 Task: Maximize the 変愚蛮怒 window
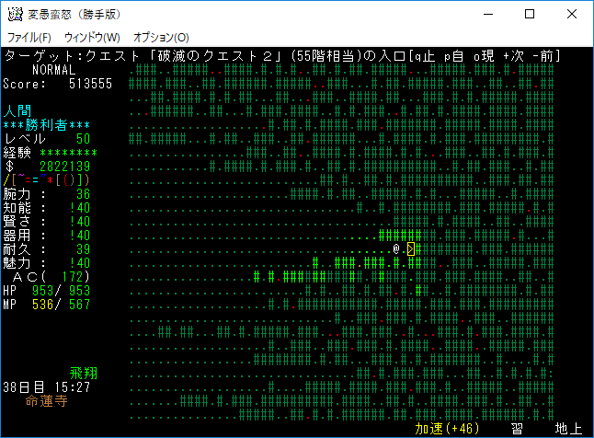530,15
